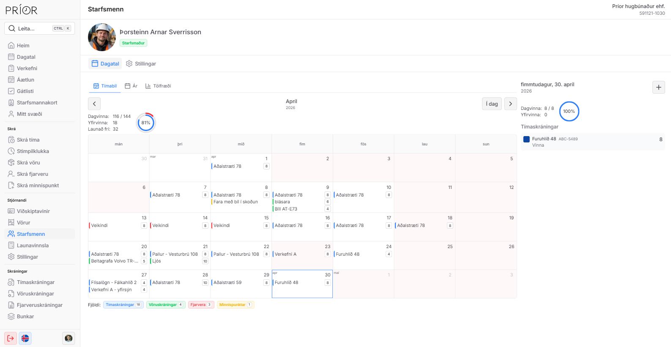
Task: Click Þorsteinn's profile photo
Action: pos(102,37)
